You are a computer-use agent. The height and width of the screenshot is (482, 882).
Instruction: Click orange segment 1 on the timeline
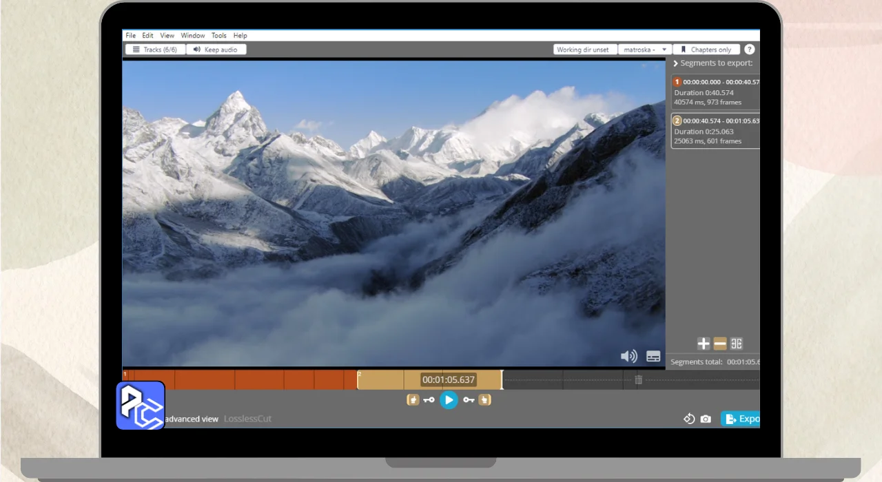(x=240, y=380)
